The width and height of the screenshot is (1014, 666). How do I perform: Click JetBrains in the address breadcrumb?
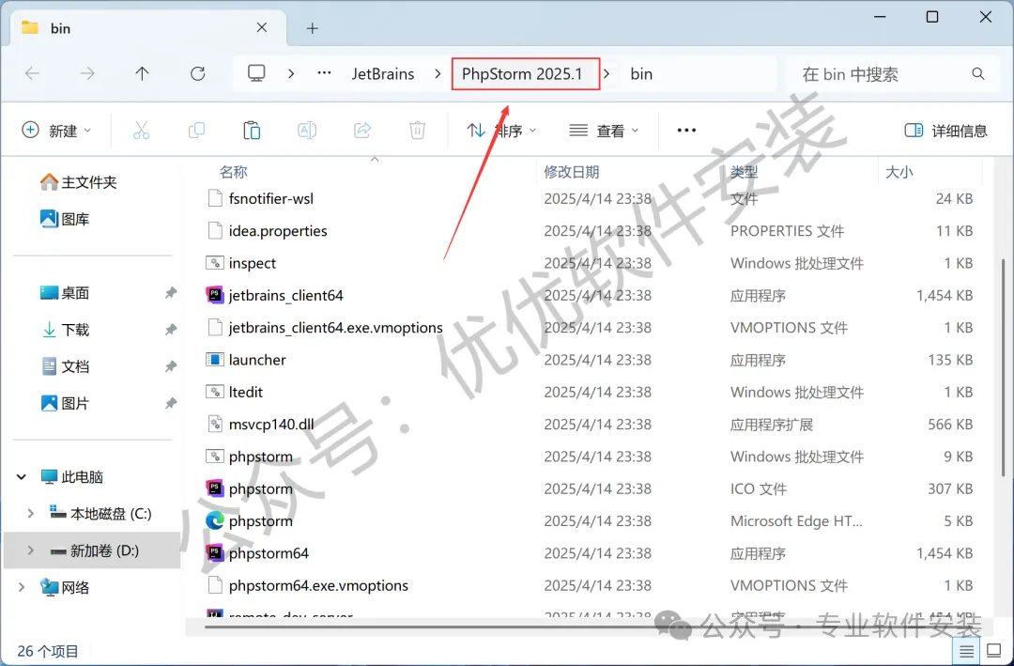coord(383,74)
